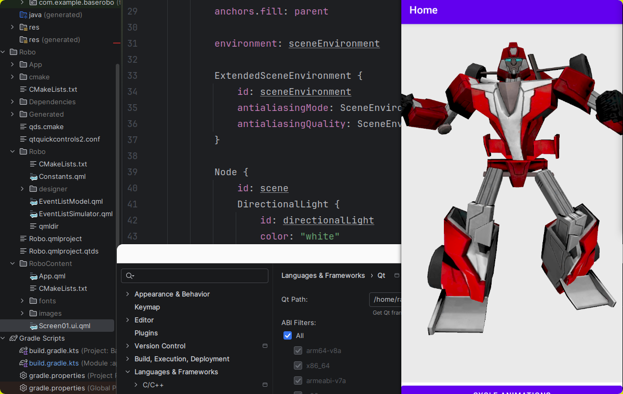Click the sceneEnvironment reference on line 31

point(334,44)
